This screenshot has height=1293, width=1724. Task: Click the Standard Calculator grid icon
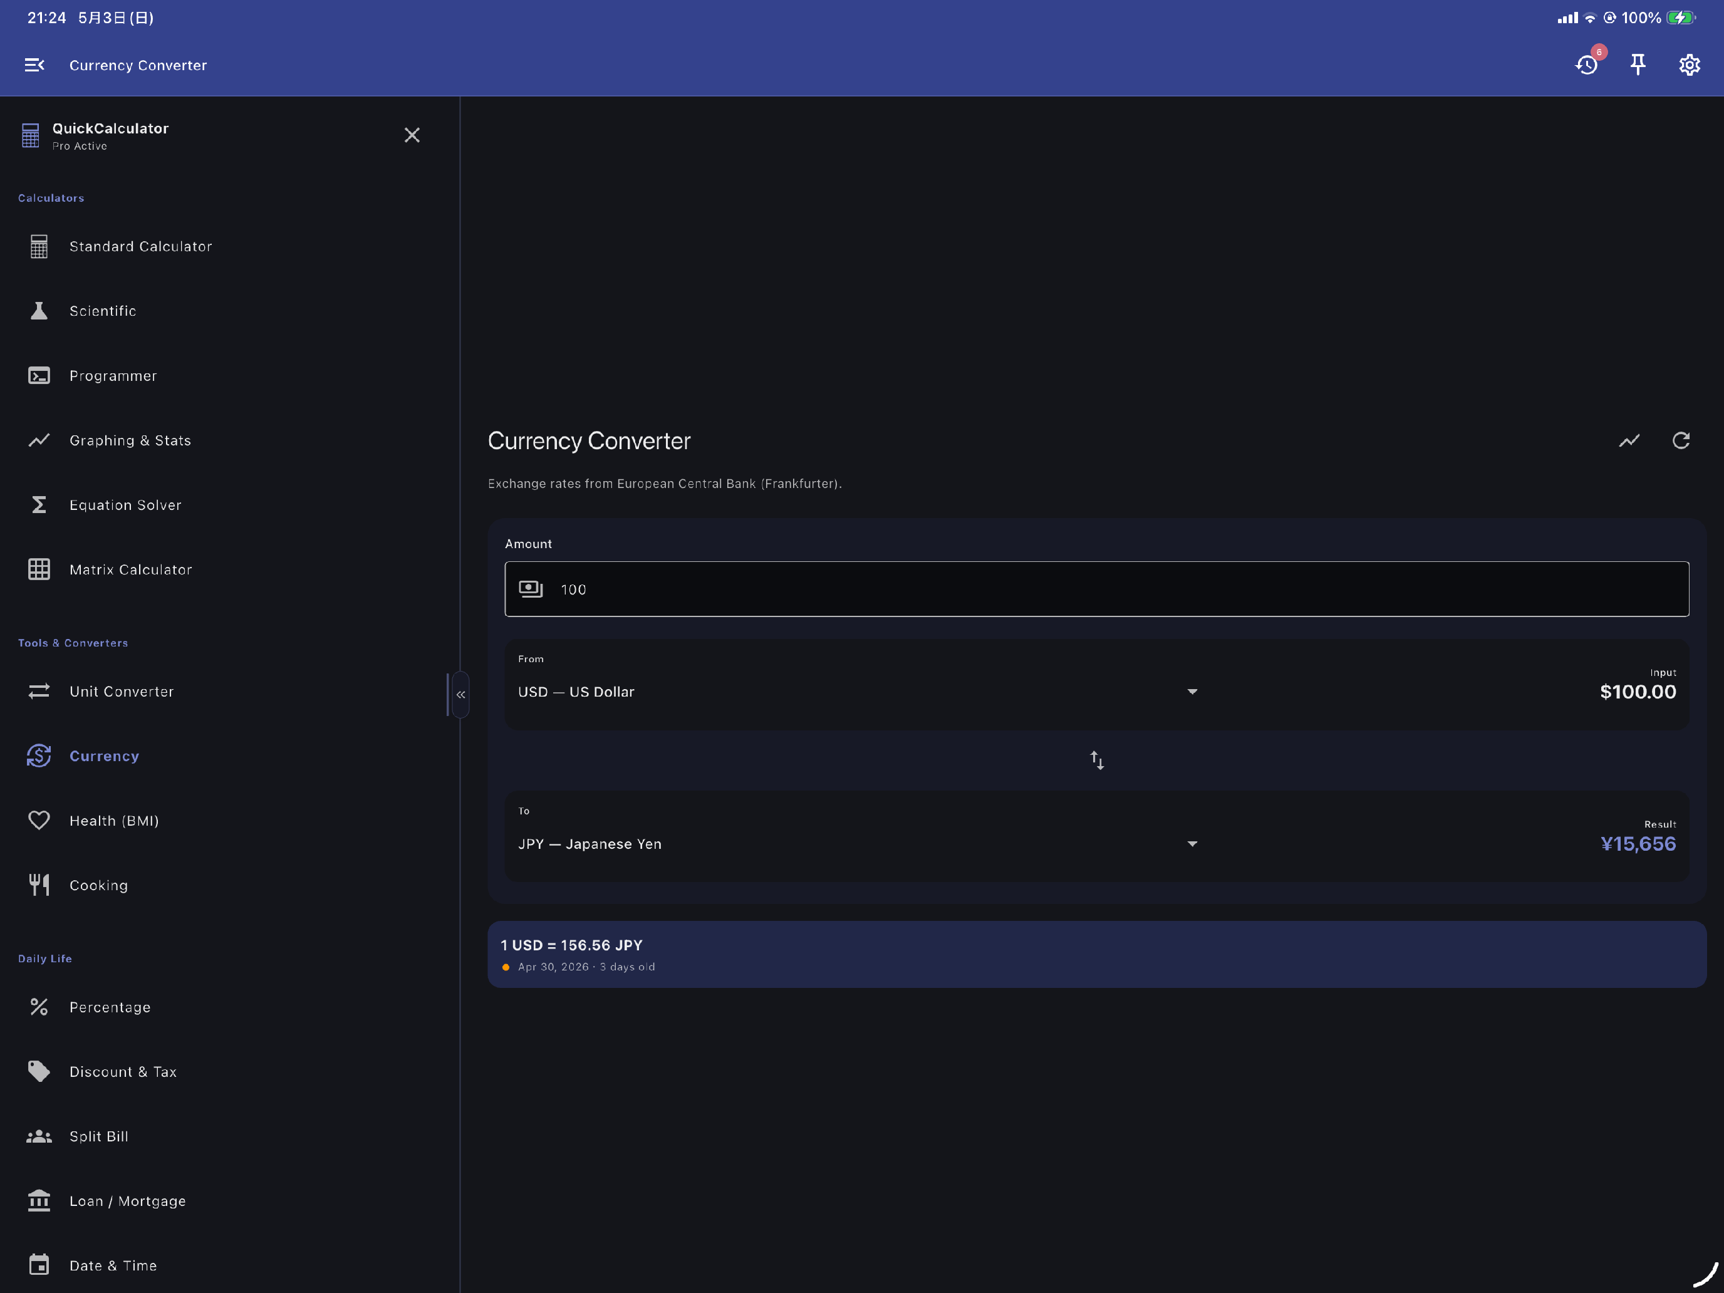pos(39,246)
